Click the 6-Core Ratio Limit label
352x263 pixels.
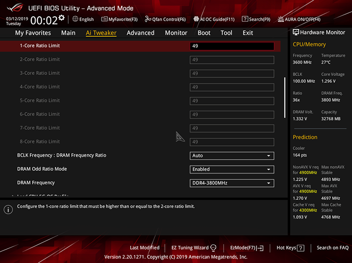click(x=40, y=114)
